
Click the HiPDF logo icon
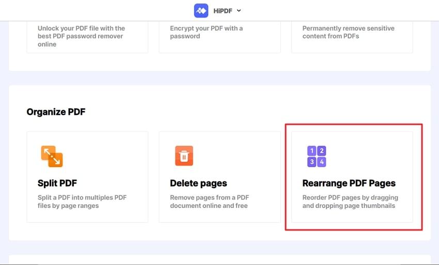click(201, 11)
